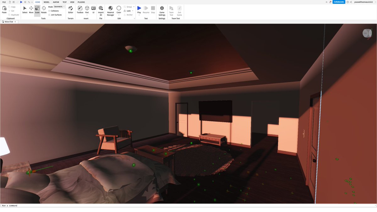Open the notifications bell icon

330,2
